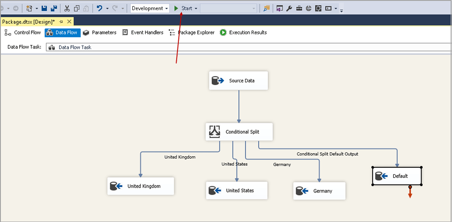Click the Copy icon in the toolbar
Image resolution: width=452 pixels, height=222 pixels.
77,8
